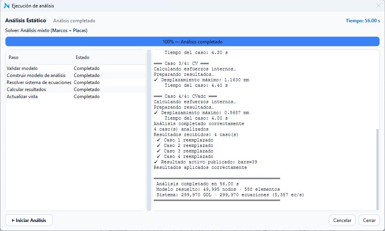Select Resolver sistema de ecuaciones row

(x=76, y=82)
